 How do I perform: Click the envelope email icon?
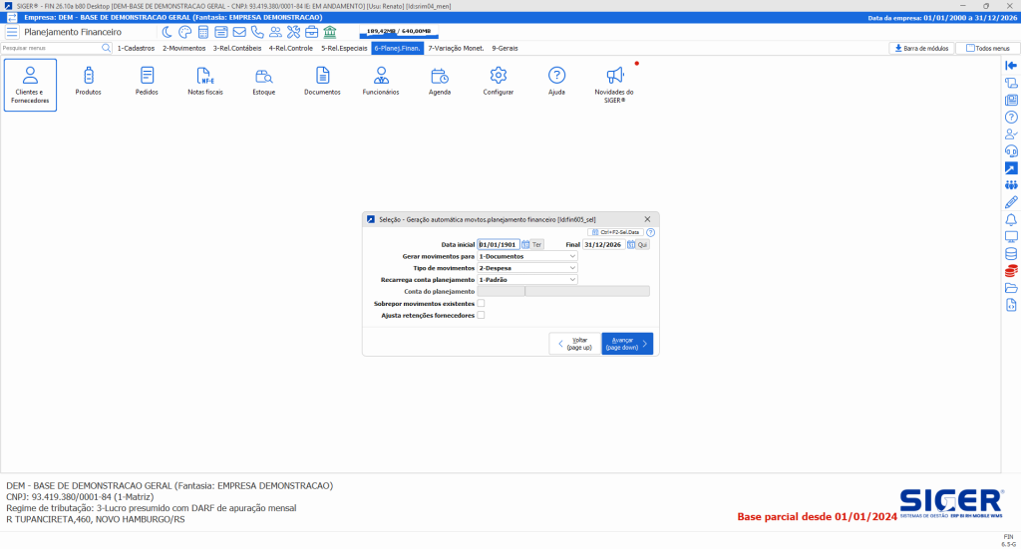239,32
